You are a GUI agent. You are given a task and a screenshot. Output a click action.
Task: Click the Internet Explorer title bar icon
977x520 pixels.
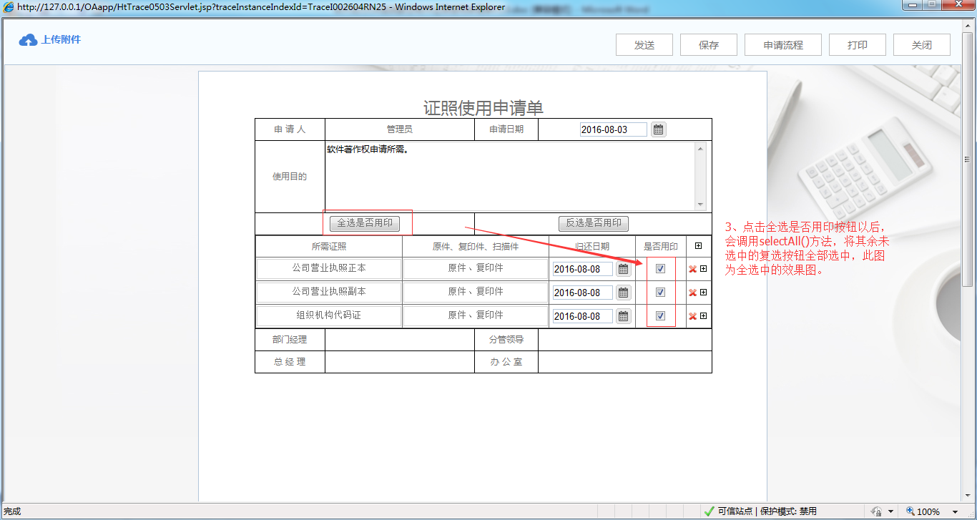[9, 7]
